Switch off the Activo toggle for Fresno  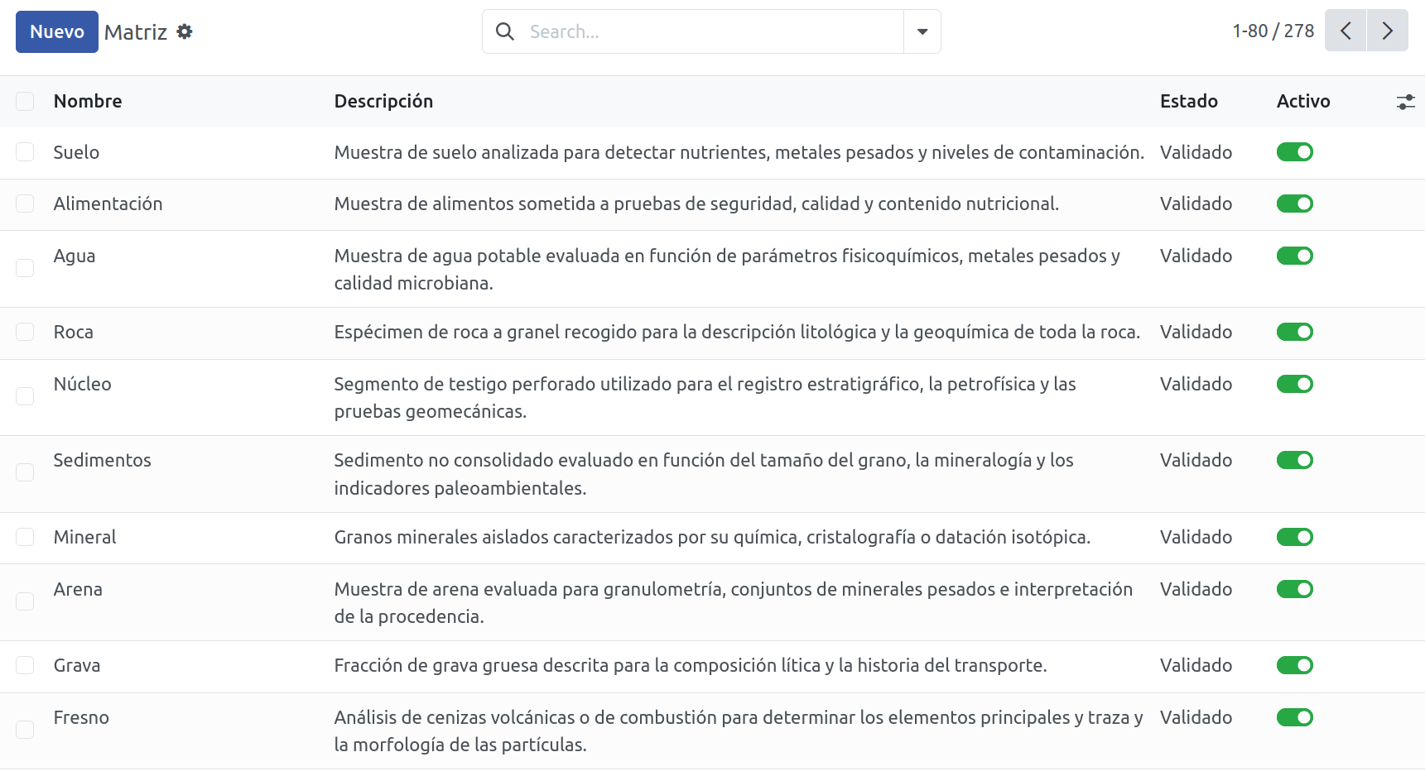tap(1295, 717)
